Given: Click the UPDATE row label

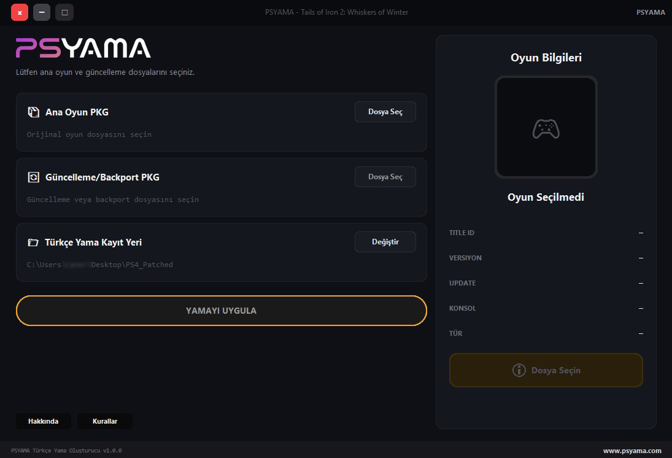Looking at the screenshot, I should [x=463, y=284].
